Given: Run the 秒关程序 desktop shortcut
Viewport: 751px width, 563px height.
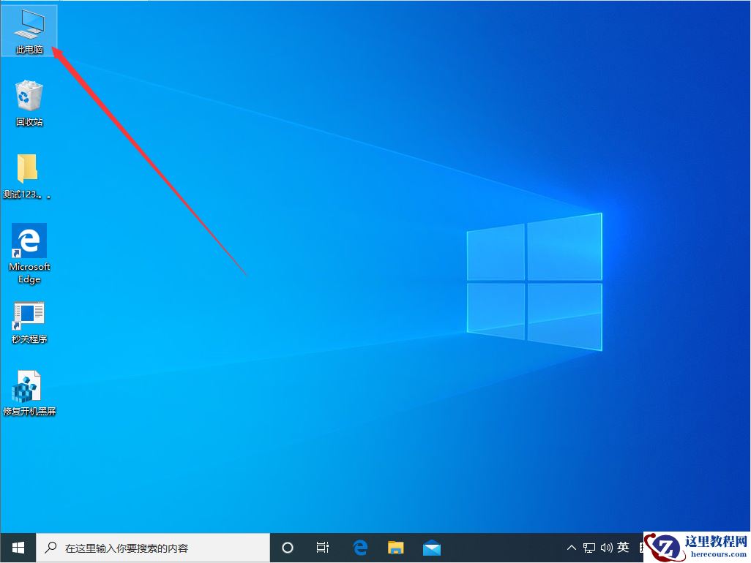Looking at the screenshot, I should pyautogui.click(x=29, y=316).
